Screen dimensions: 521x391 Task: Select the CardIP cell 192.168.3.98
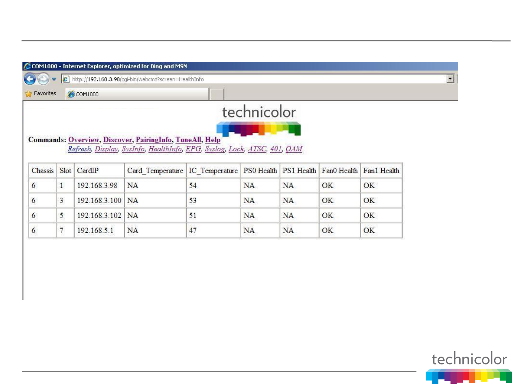click(99, 186)
